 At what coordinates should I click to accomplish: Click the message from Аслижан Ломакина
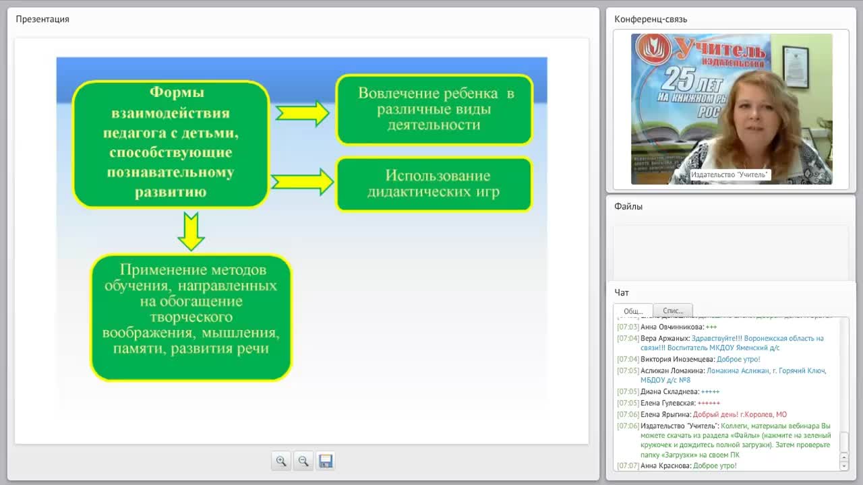[727, 375]
